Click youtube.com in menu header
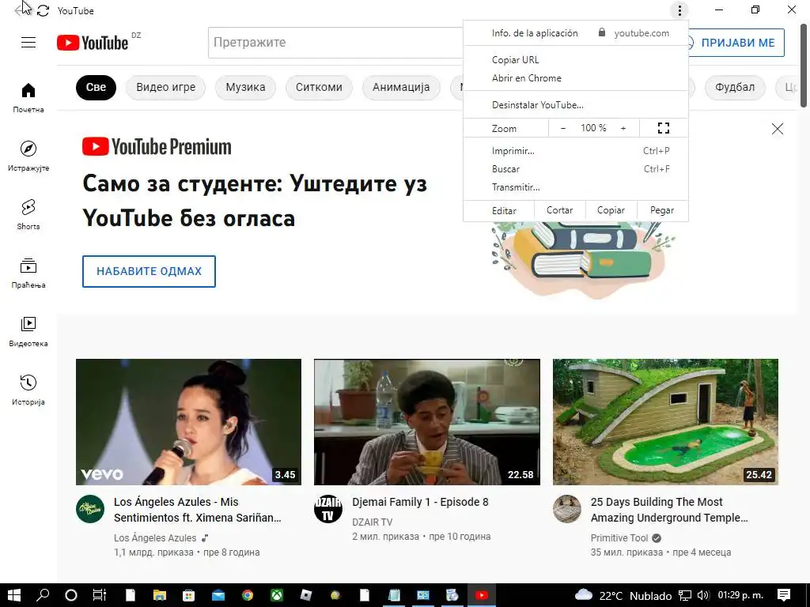The image size is (810, 607). tap(642, 33)
